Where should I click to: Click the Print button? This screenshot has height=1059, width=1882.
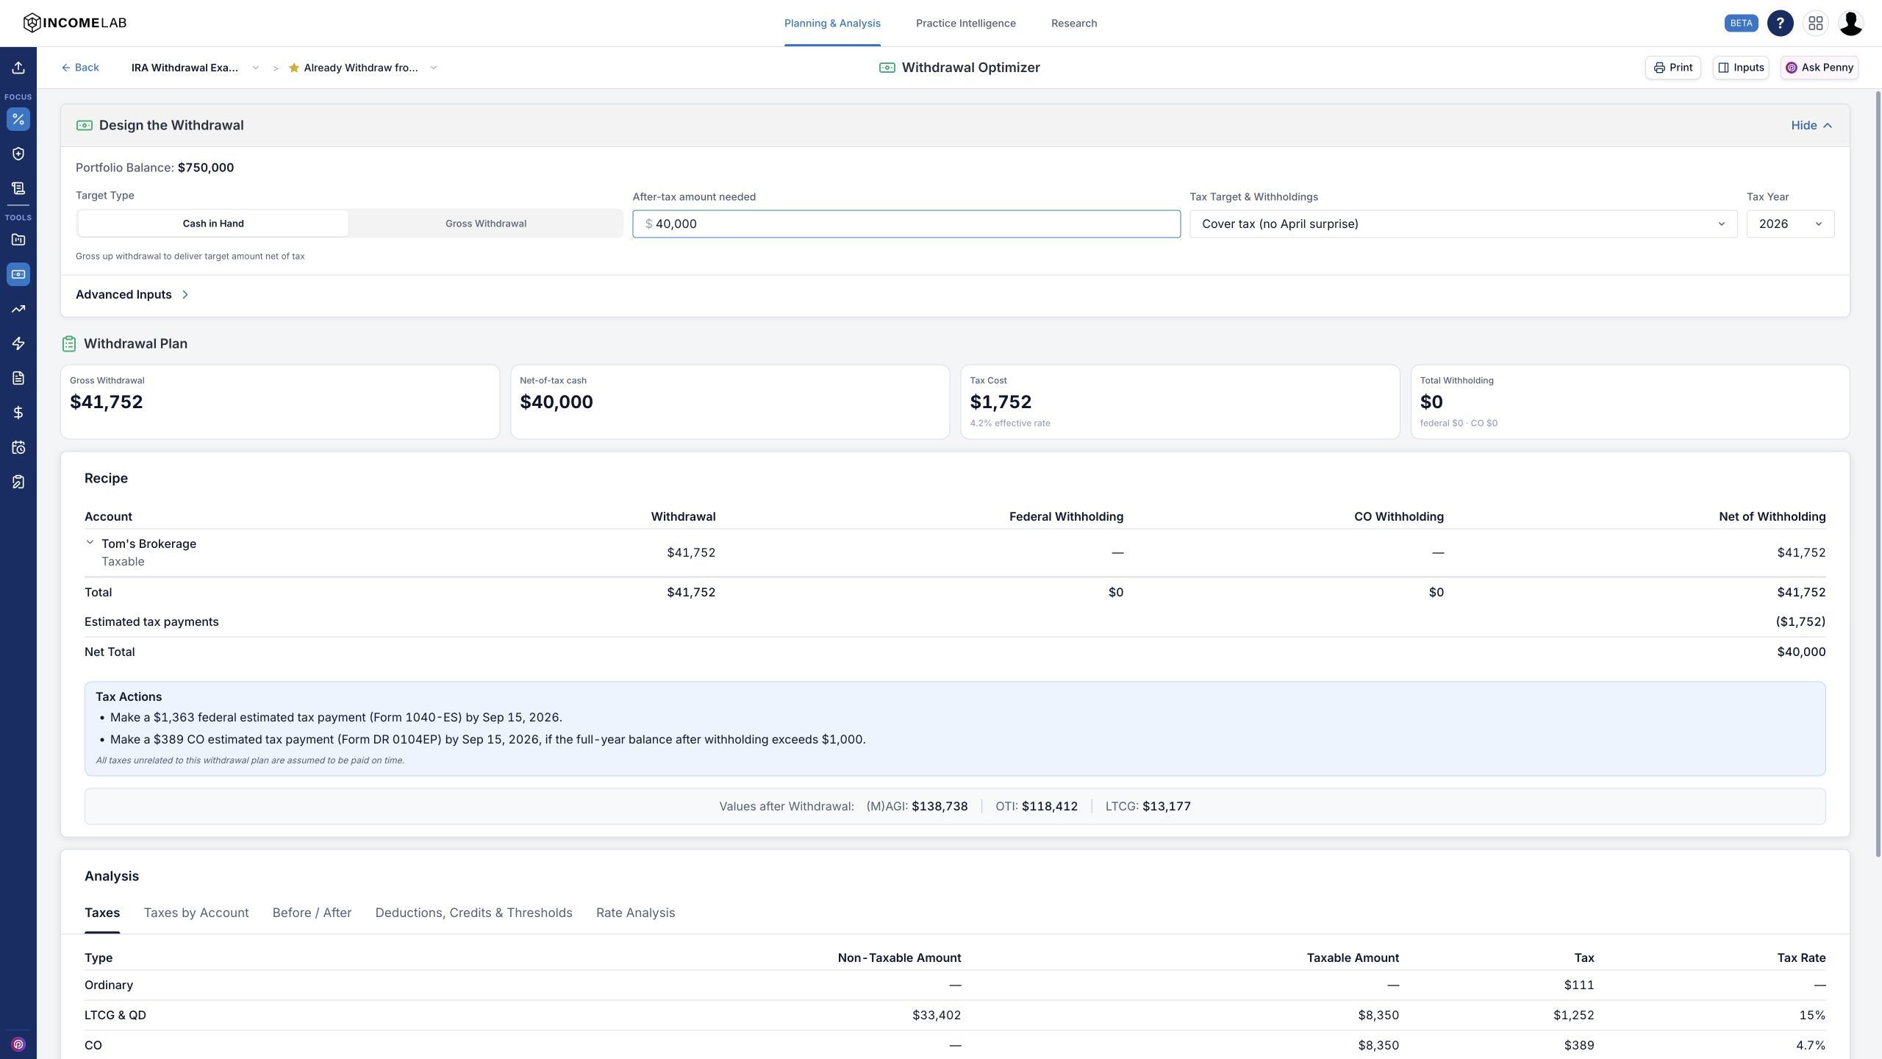[1672, 68]
